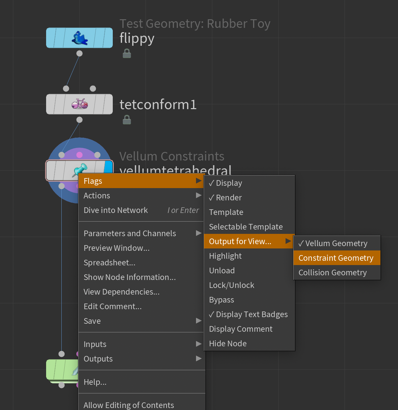Click the lock badge under tetconform1
The height and width of the screenshot is (410, 398).
[127, 120]
